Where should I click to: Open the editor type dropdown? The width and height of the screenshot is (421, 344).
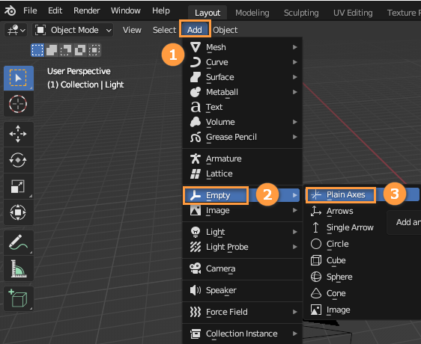click(x=16, y=30)
